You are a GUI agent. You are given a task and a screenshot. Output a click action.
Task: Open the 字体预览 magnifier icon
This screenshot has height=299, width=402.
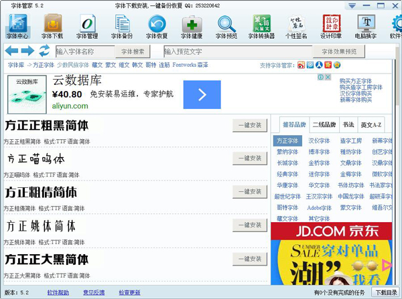coord(226,26)
